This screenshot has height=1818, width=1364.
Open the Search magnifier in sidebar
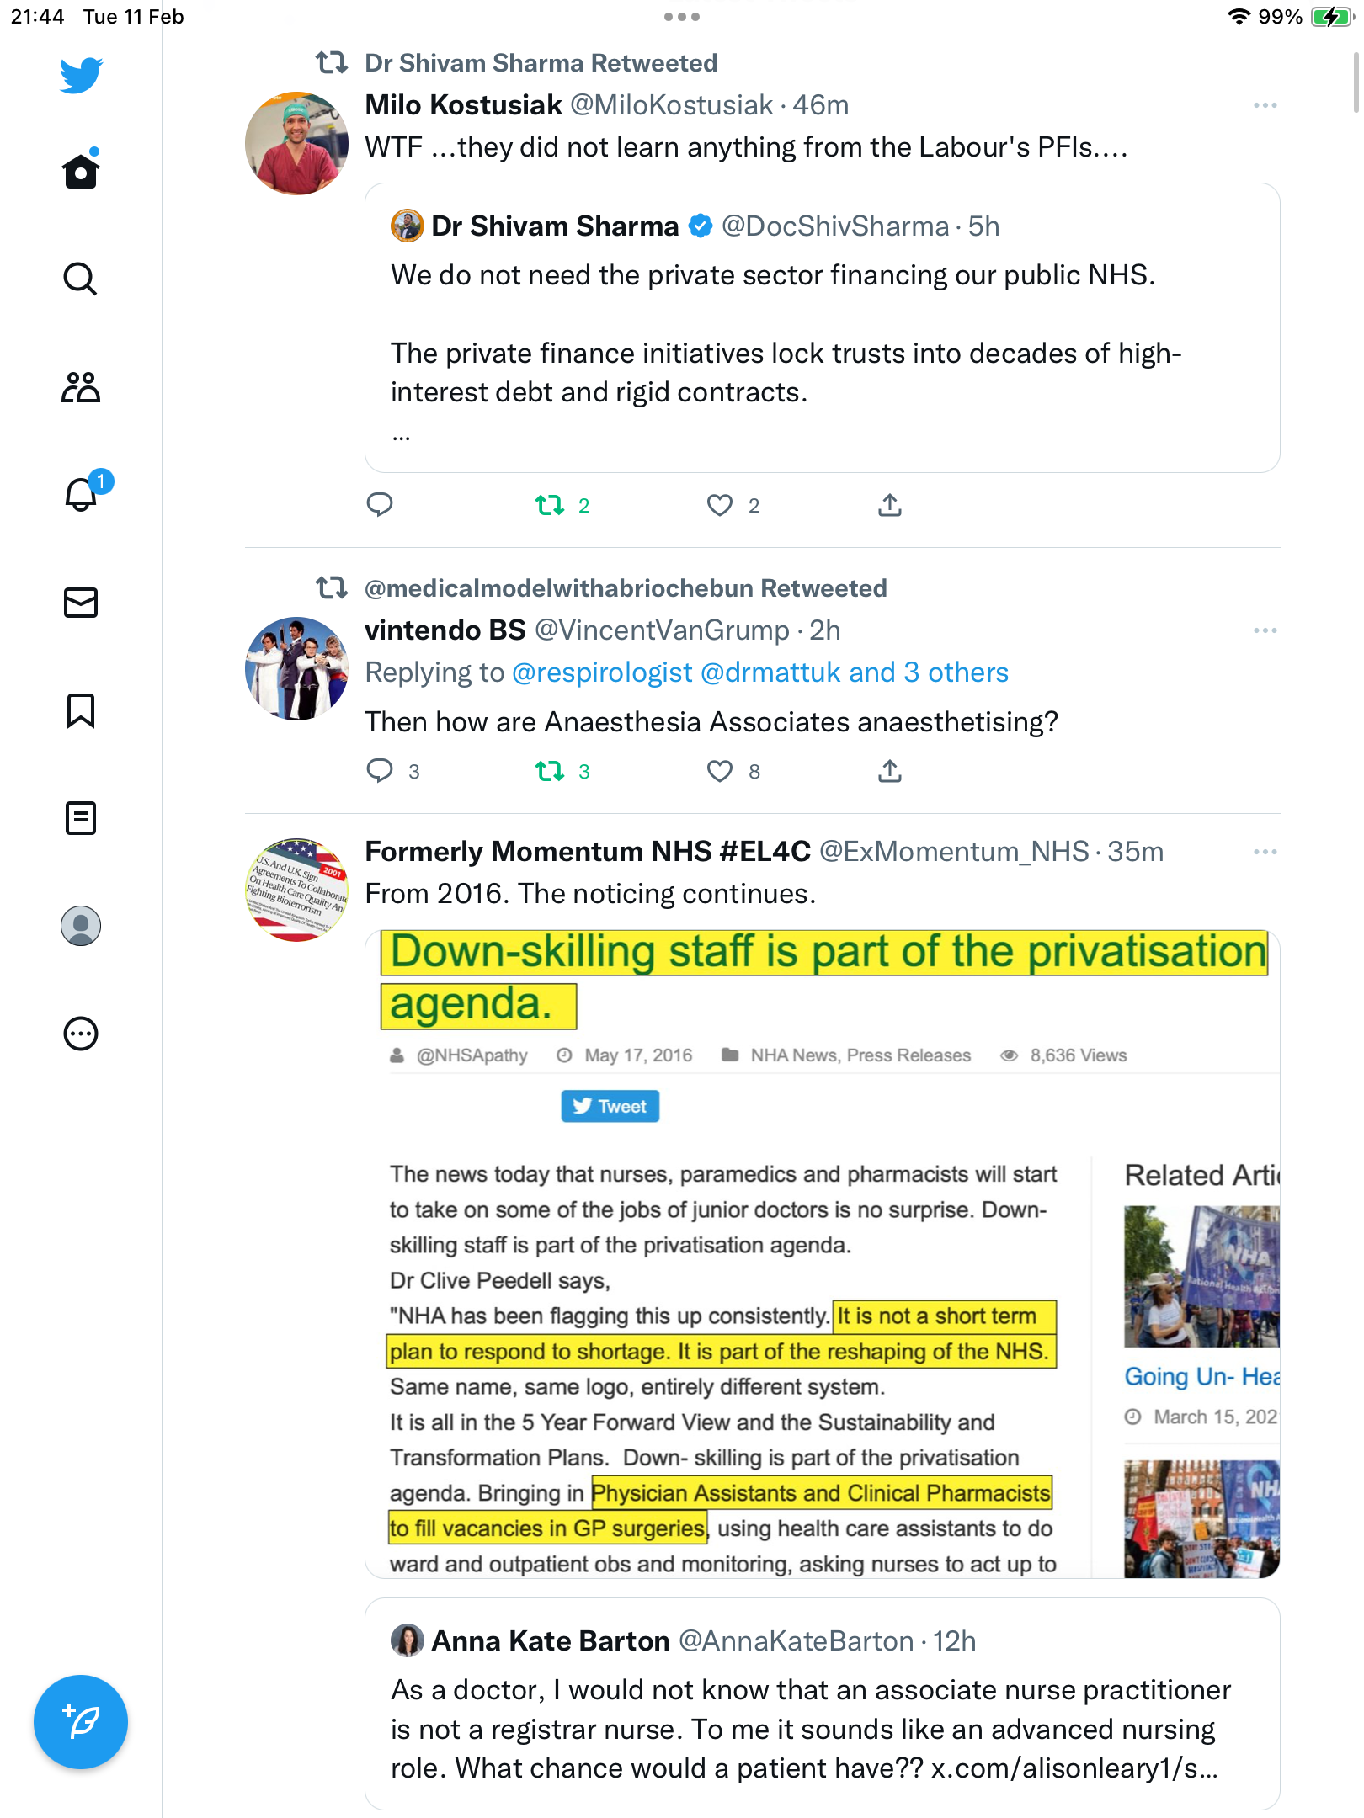(81, 279)
